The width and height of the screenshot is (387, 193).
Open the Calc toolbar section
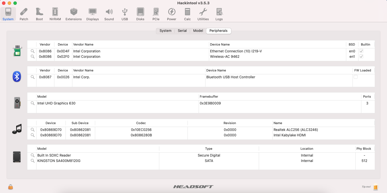(188, 14)
